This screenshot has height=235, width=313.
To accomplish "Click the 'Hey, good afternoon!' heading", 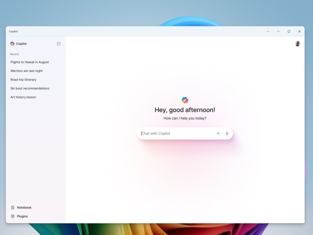I will click(x=185, y=110).
